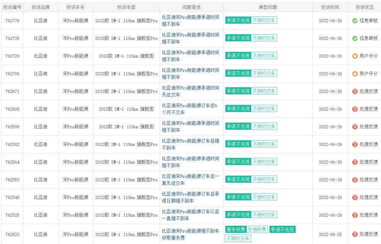Click the 投诉品牌 column header
The height and width of the screenshot is (244, 381).
[x=41, y=7]
